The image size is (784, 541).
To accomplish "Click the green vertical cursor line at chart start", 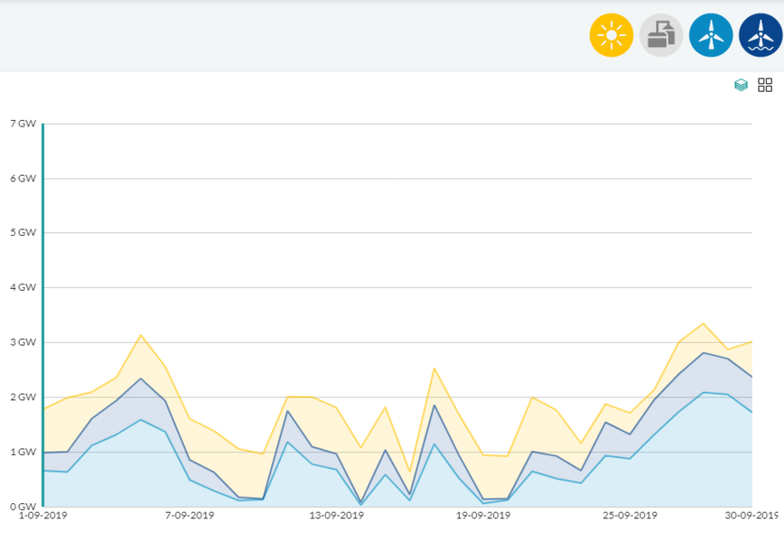I will (43, 315).
